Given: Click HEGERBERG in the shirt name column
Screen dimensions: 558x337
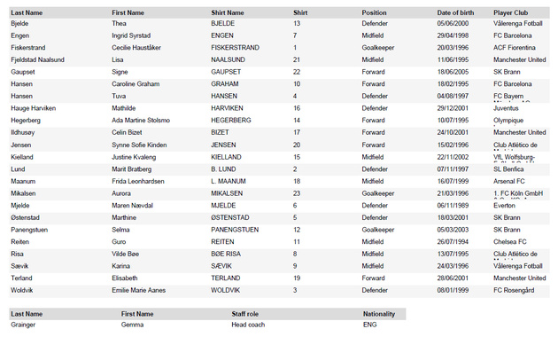Looking at the screenshot, I should tap(231, 121).
